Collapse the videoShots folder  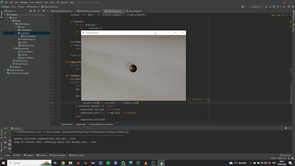16,33
